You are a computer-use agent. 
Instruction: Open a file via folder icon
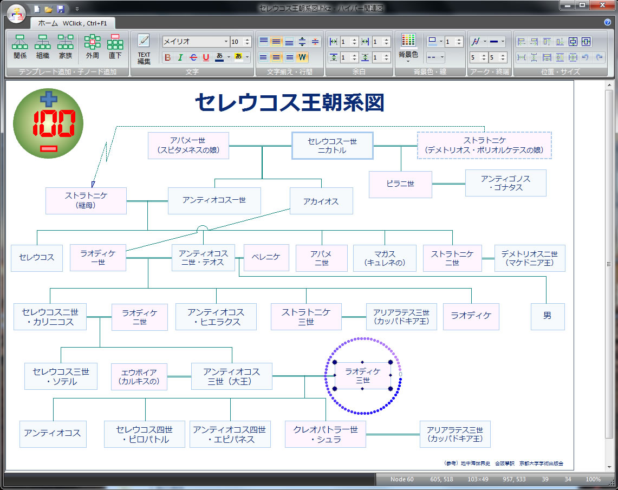48,9
